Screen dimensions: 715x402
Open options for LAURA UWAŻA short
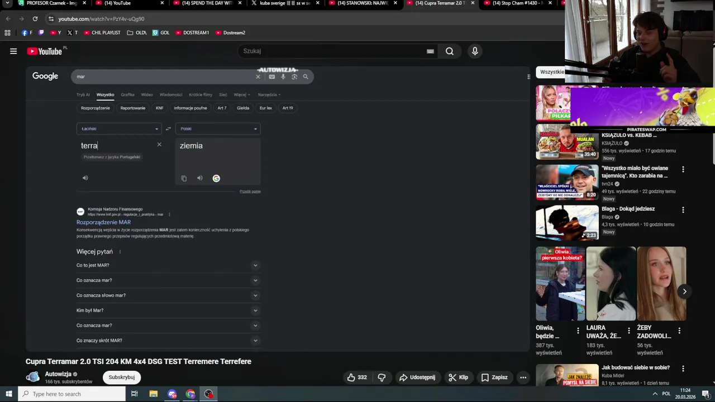tap(629, 331)
